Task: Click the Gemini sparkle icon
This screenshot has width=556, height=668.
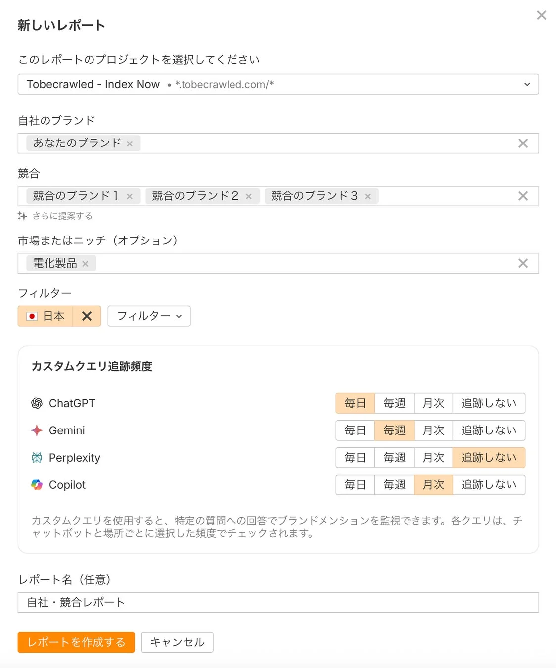Action: (x=36, y=430)
